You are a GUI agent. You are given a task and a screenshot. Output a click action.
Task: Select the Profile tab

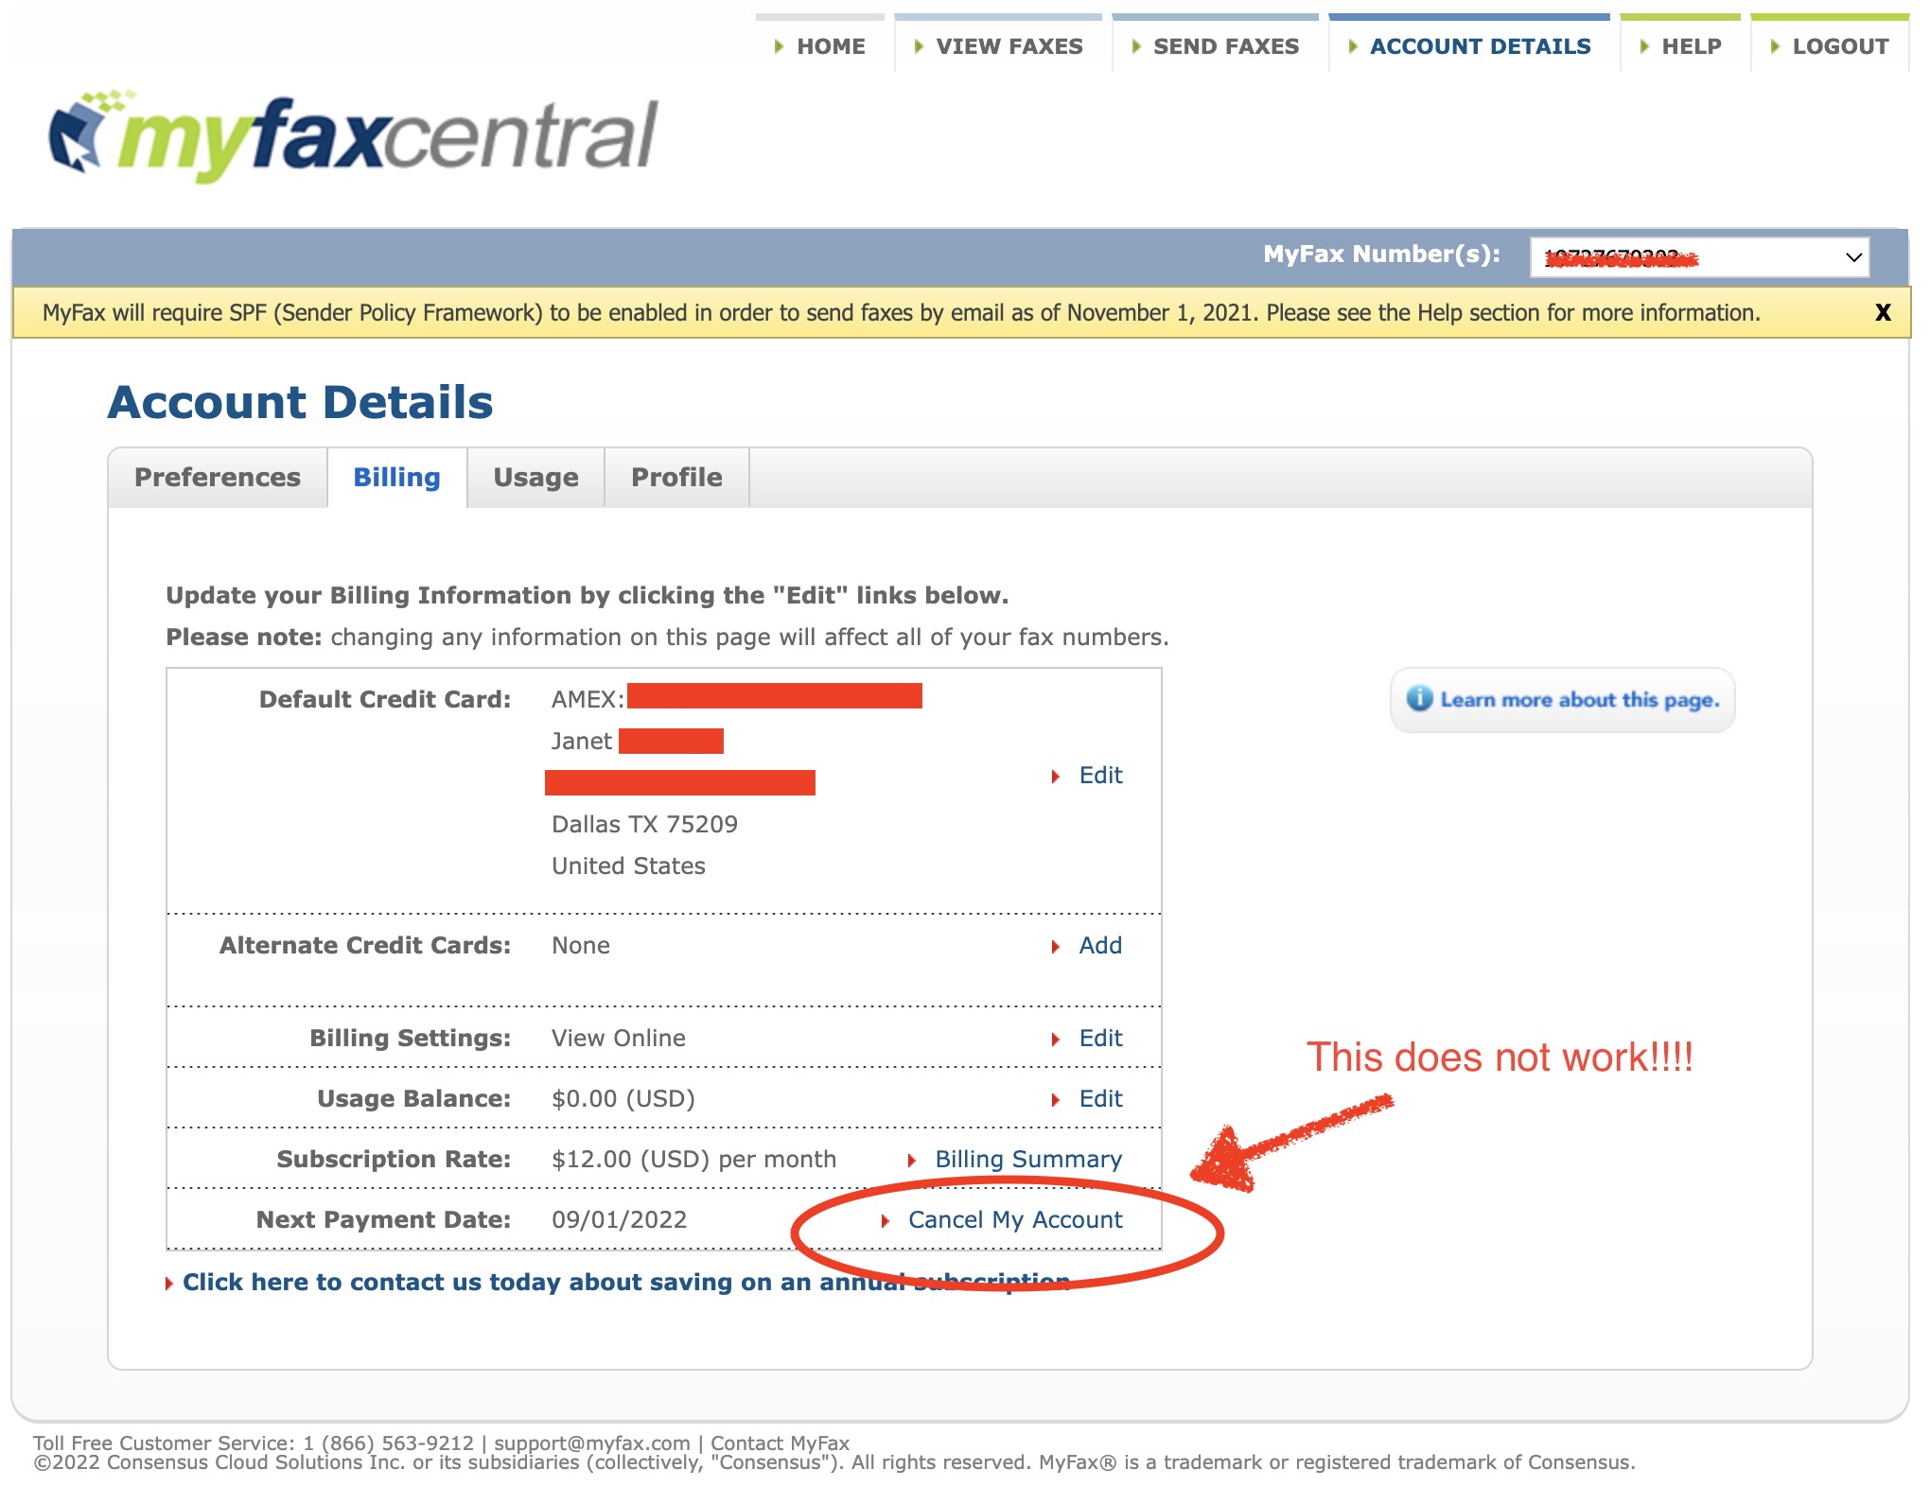click(x=676, y=477)
